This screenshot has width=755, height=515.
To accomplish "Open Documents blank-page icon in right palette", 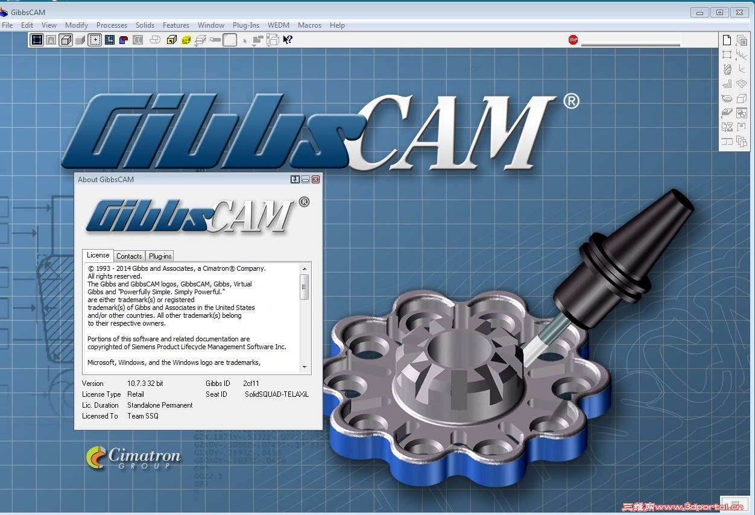I will tap(727, 40).
